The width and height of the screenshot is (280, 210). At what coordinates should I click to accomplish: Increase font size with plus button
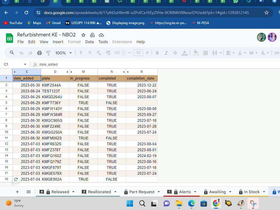147,53
